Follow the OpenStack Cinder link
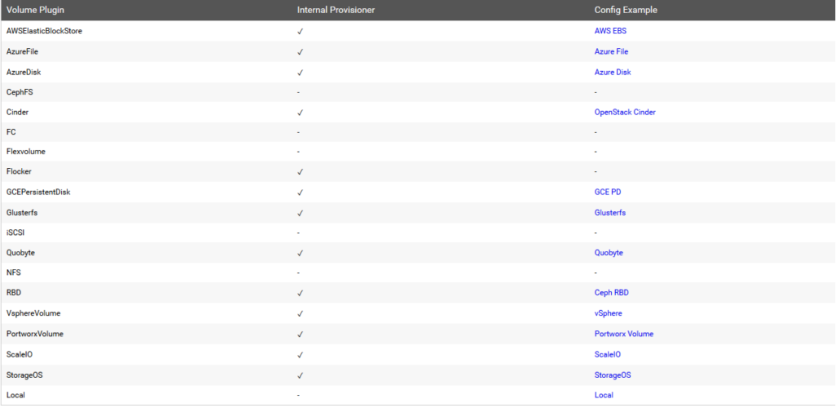 [625, 112]
